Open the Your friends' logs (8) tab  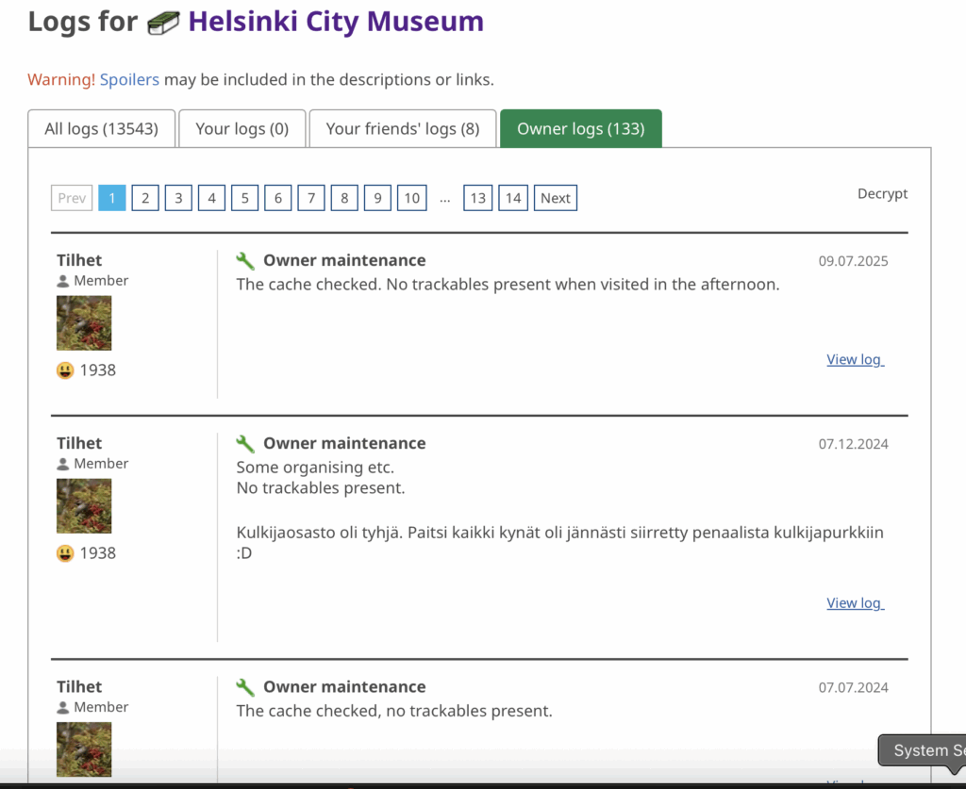tap(403, 128)
